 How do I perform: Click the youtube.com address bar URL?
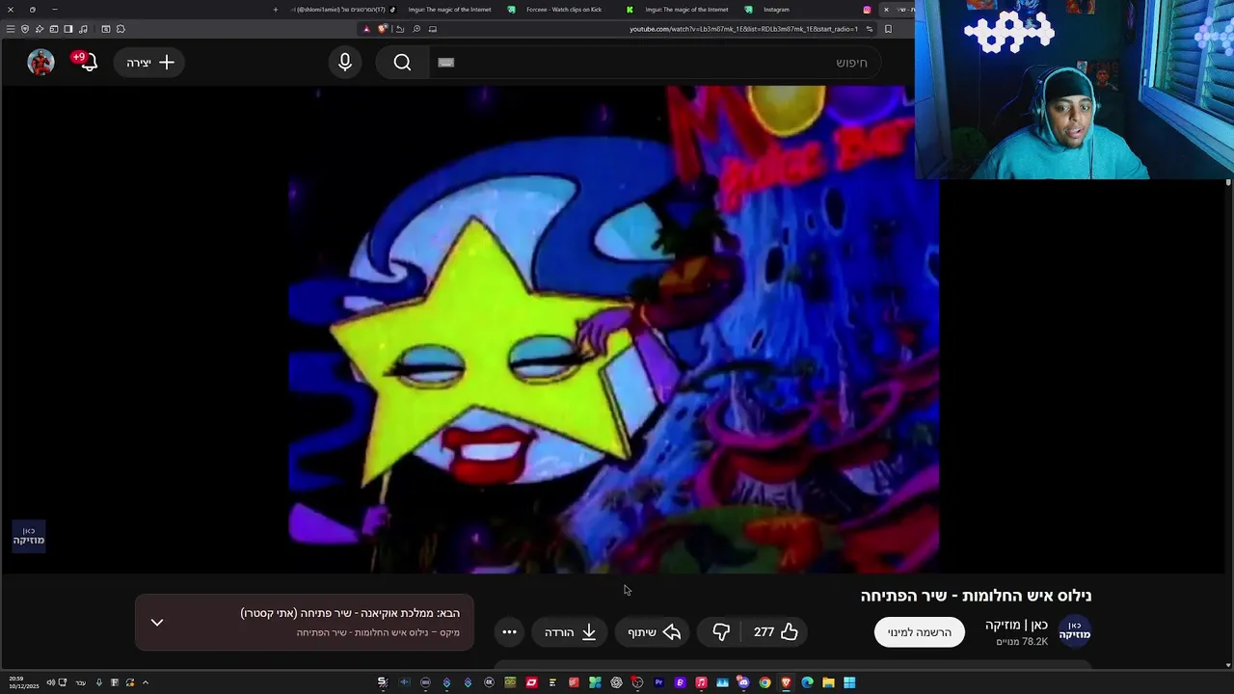743,29
